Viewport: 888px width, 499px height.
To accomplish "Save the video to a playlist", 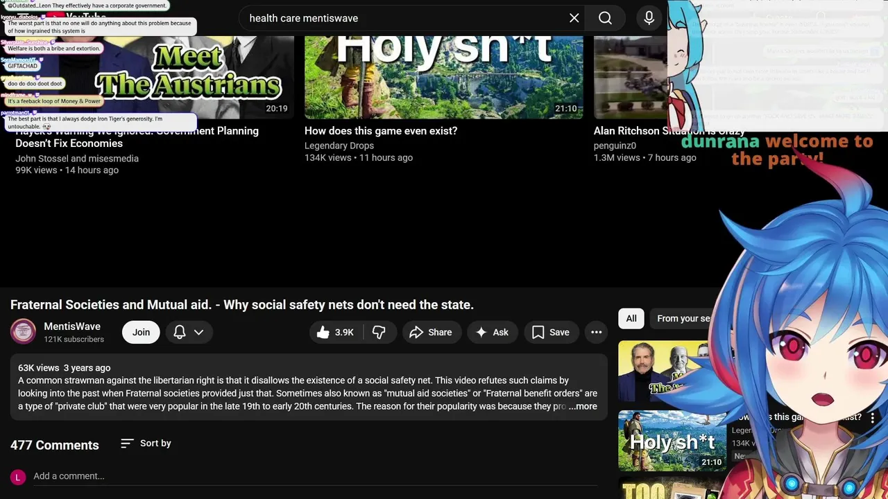I will (x=551, y=333).
